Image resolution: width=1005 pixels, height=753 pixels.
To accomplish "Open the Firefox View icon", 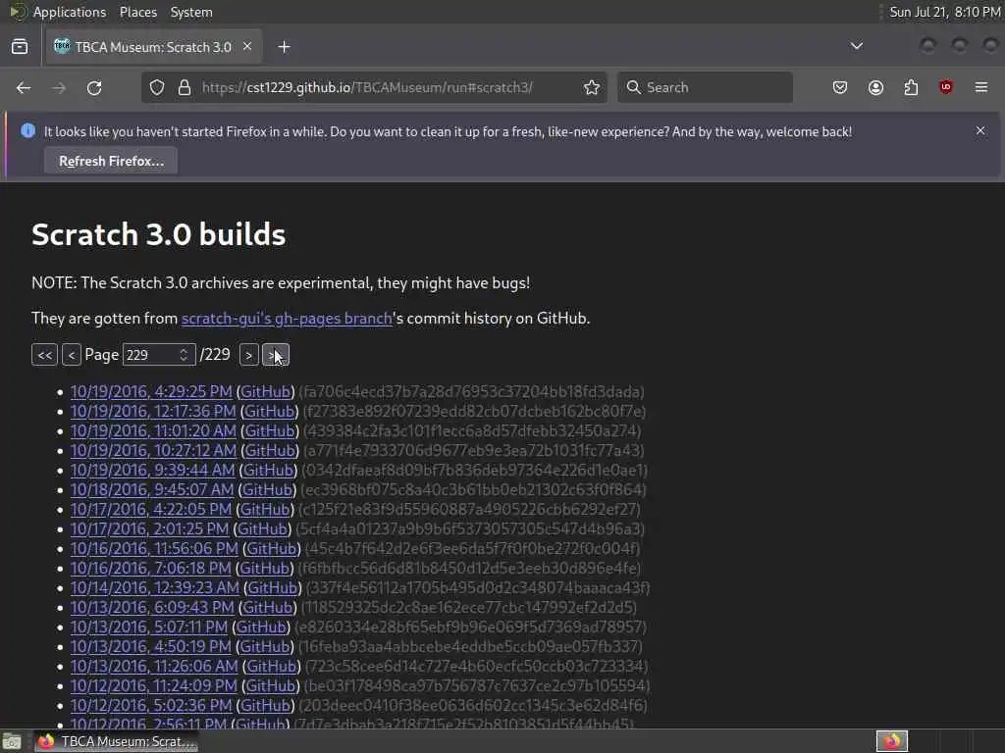I will coord(20,47).
